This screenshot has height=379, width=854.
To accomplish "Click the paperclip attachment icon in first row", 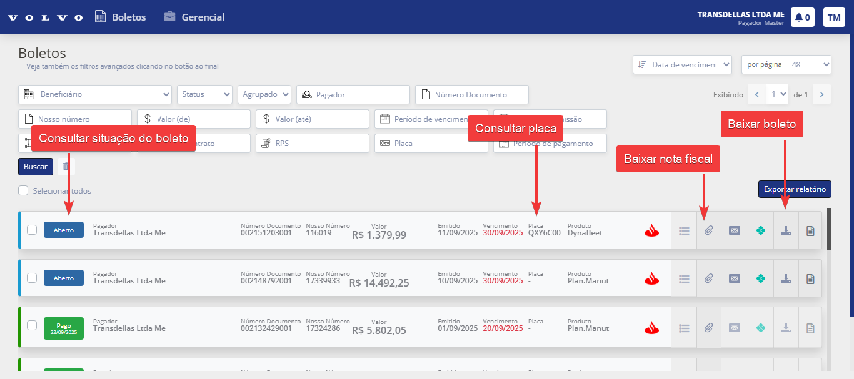I will [x=708, y=230].
